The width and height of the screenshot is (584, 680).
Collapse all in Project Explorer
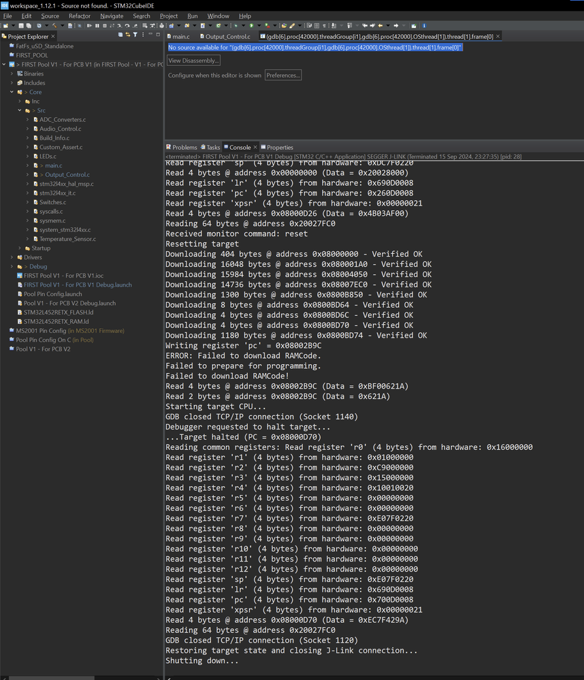120,35
